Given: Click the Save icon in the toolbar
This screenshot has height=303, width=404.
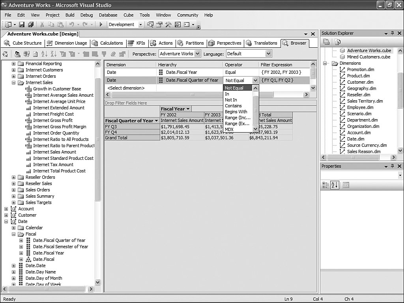Looking at the screenshot, I should pyautogui.click(x=22, y=24).
